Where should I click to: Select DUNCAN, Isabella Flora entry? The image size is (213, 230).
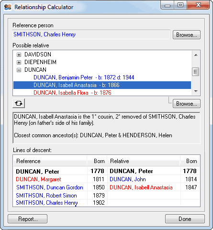72,93
